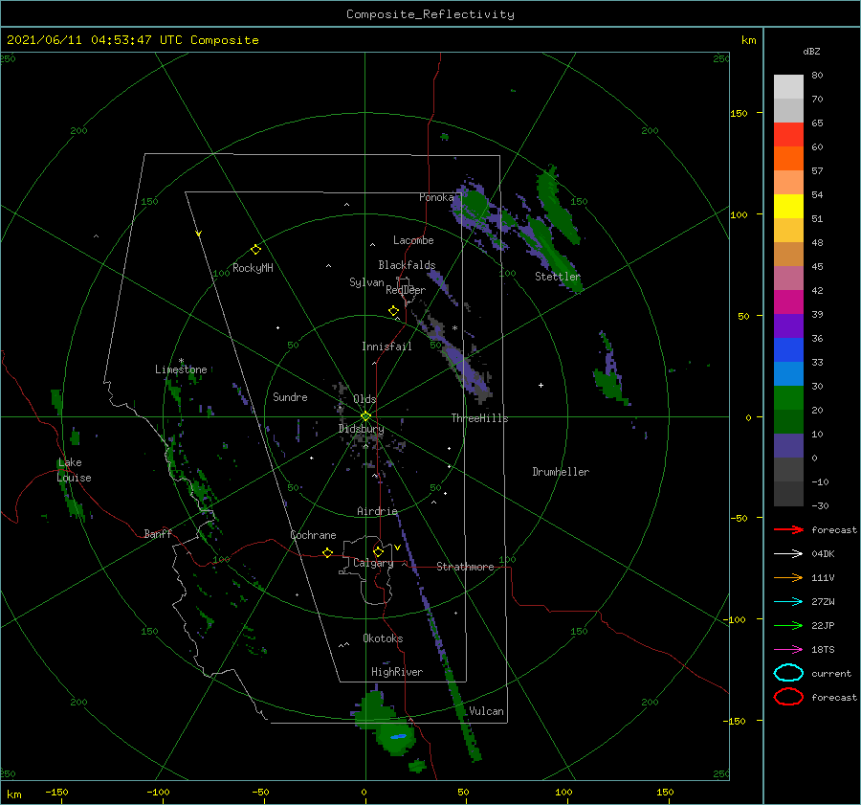Click the Airdrie label
The height and width of the screenshot is (805, 861).
click(377, 511)
